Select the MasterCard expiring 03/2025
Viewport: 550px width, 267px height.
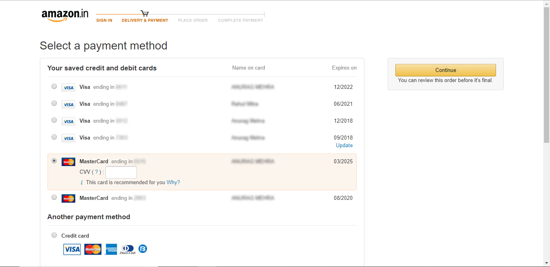[54, 161]
